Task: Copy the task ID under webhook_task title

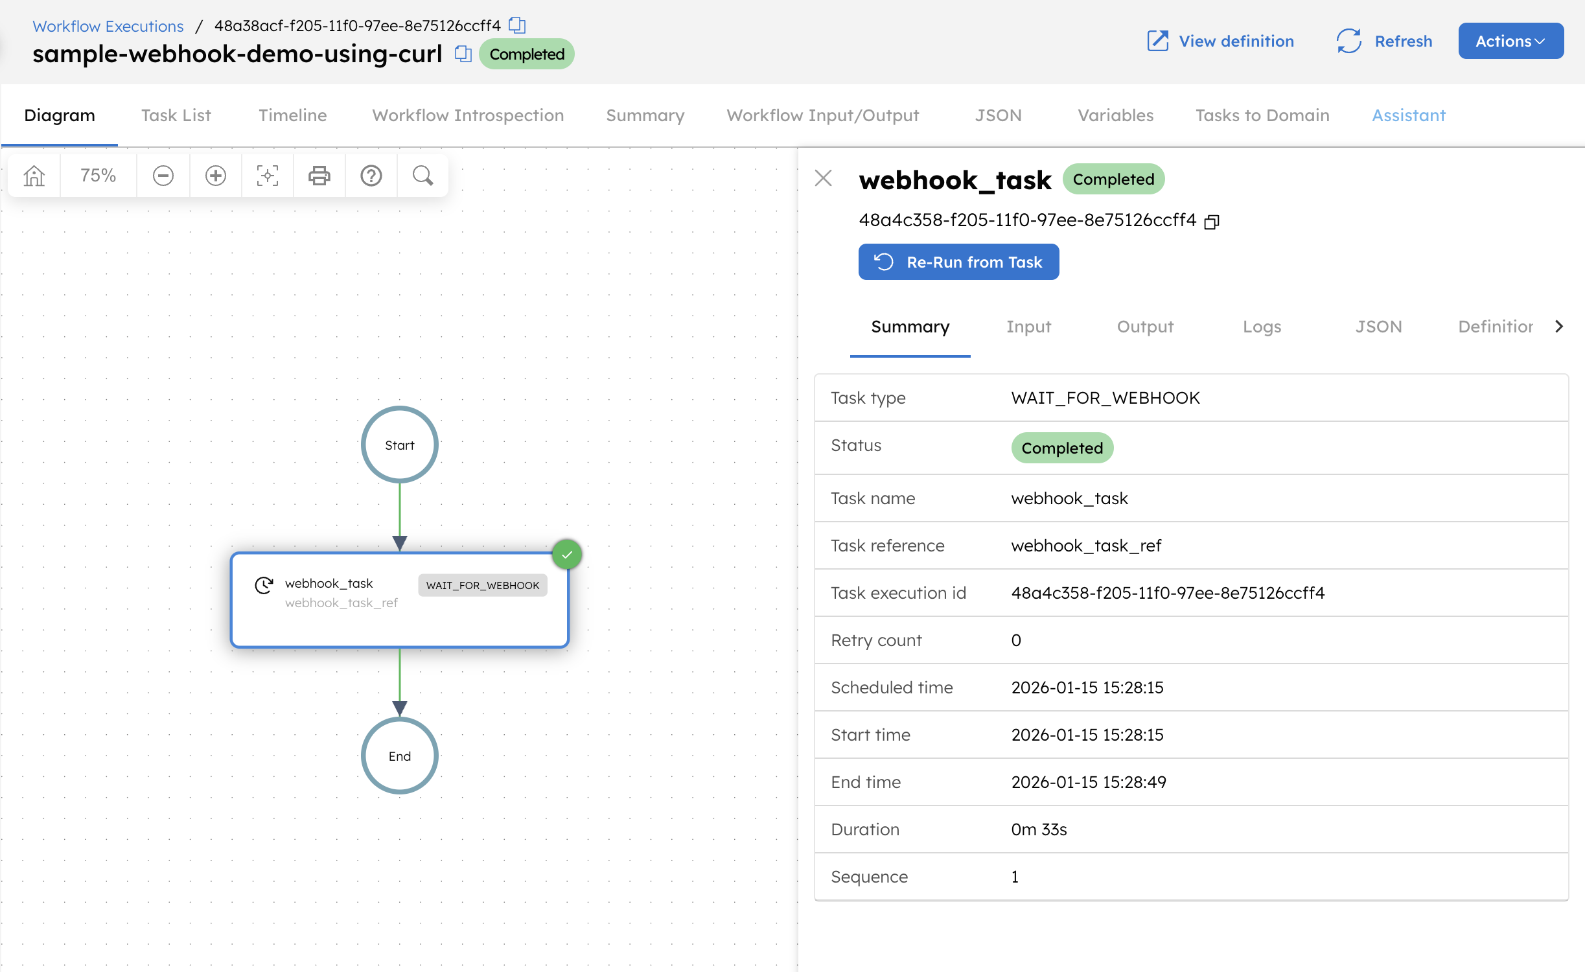Action: (x=1212, y=222)
